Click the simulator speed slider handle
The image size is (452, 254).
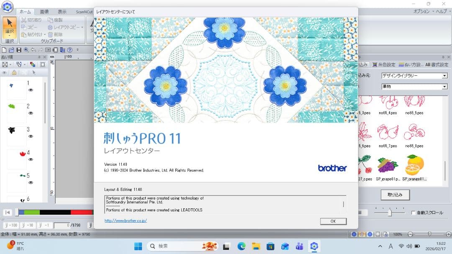click(390, 213)
